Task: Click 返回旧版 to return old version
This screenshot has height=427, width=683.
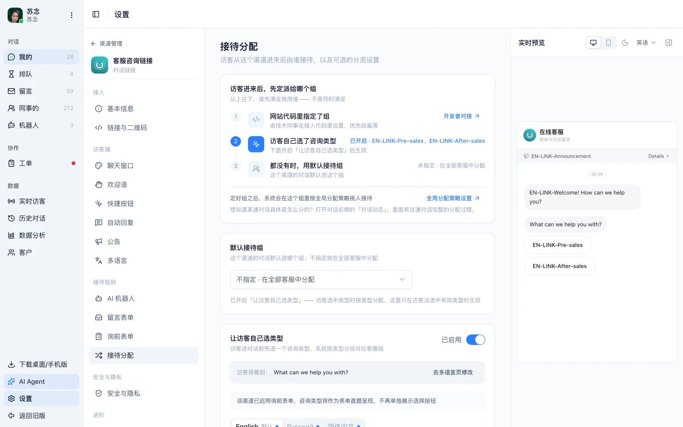Action: (x=41, y=416)
